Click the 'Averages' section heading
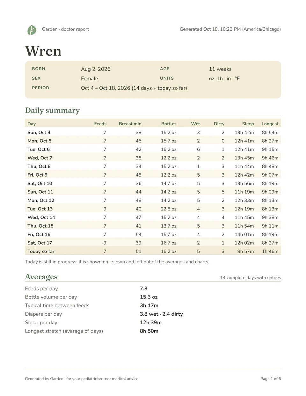The image size is (306, 396). pyautogui.click(x=41, y=277)
